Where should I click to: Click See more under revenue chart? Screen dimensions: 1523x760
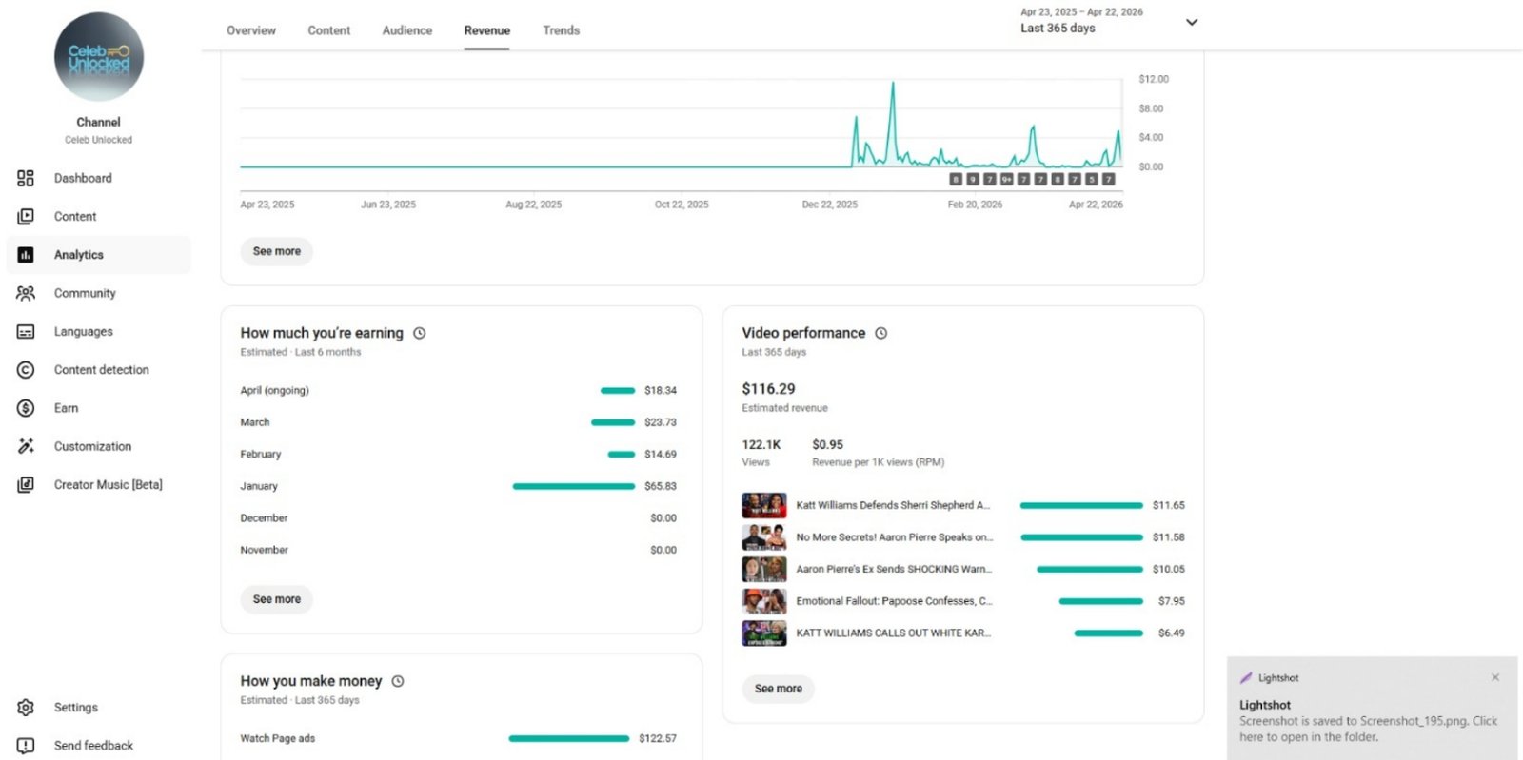(x=276, y=251)
